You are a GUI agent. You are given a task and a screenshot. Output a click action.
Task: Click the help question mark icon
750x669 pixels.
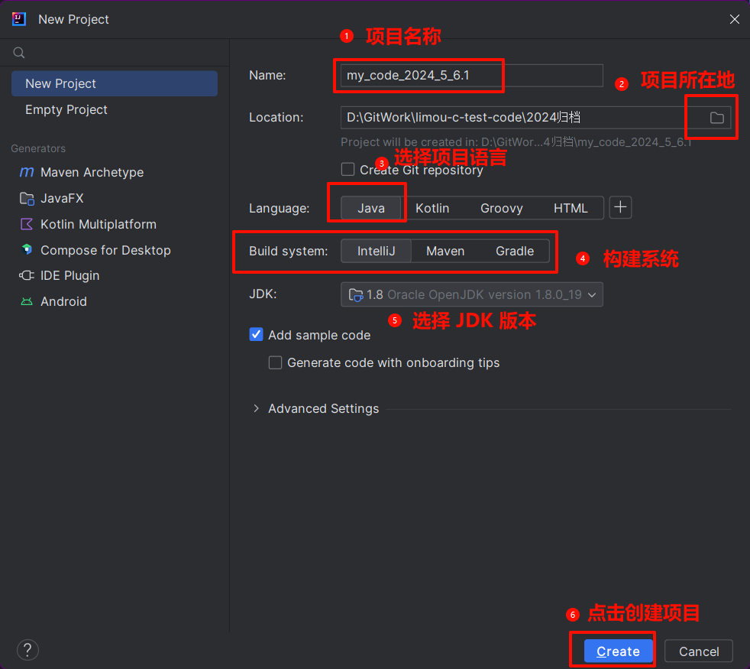coord(27,650)
